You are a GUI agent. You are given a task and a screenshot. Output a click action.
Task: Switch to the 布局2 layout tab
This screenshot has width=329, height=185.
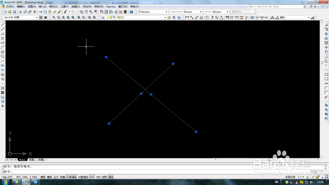(x=41, y=160)
